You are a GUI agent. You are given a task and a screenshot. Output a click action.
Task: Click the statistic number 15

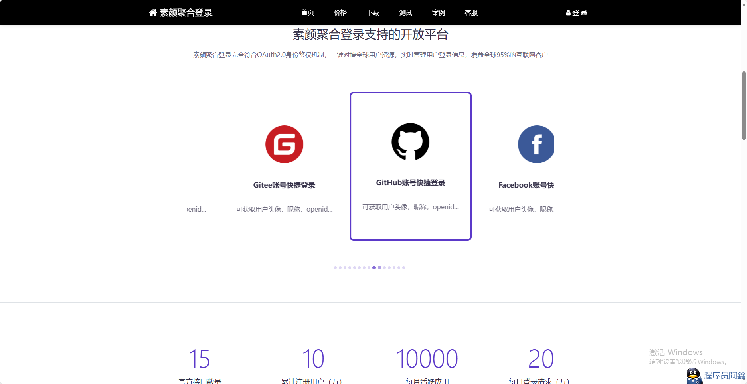pos(199,358)
